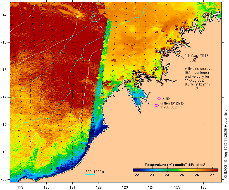Click the colorbar tick label '26'
The height and width of the screenshot is (190, 229).
tap(197, 175)
